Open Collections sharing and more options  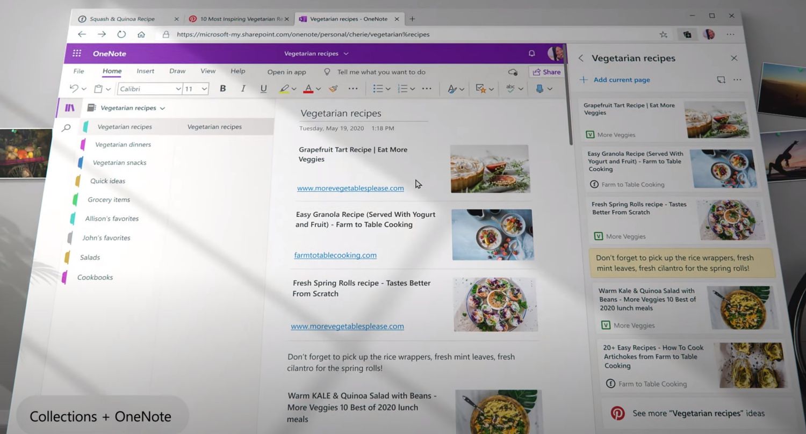pos(737,79)
